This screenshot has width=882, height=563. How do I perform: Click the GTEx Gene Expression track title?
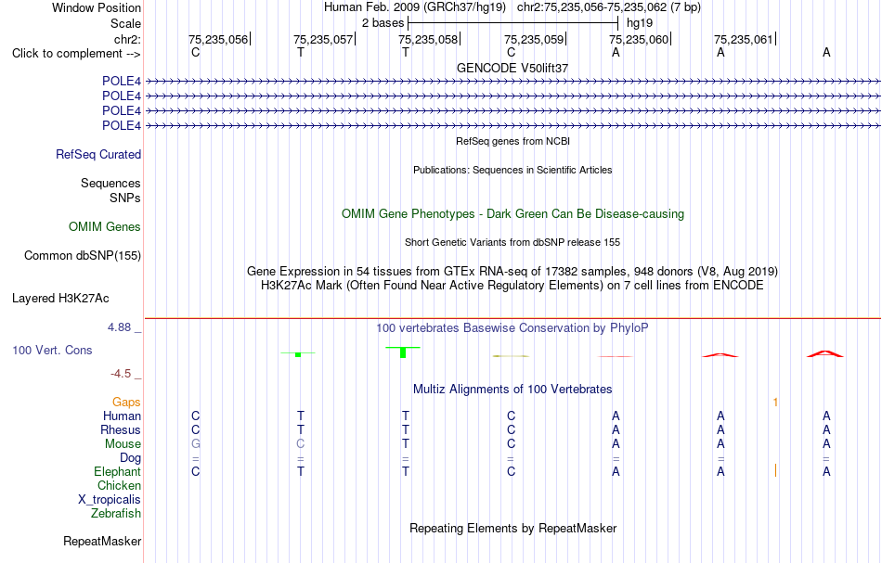pos(512,272)
